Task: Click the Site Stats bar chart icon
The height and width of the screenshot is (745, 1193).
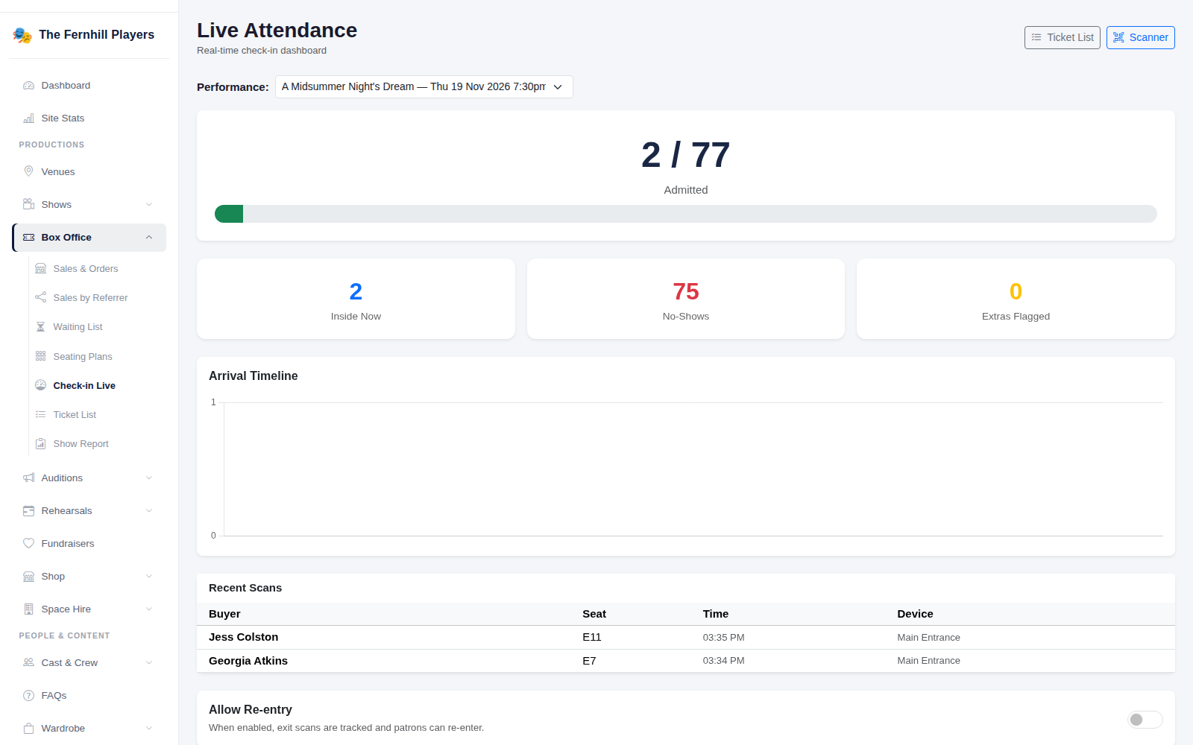Action: pos(28,118)
